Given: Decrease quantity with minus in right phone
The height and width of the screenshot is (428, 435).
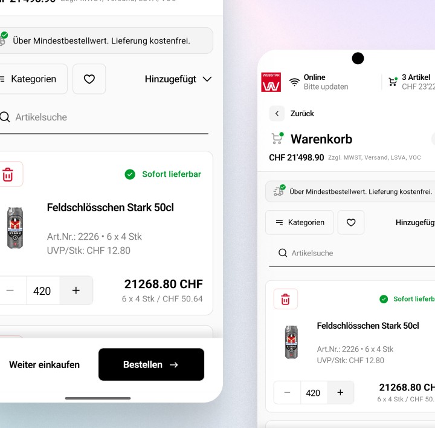Looking at the screenshot, I should point(287,393).
